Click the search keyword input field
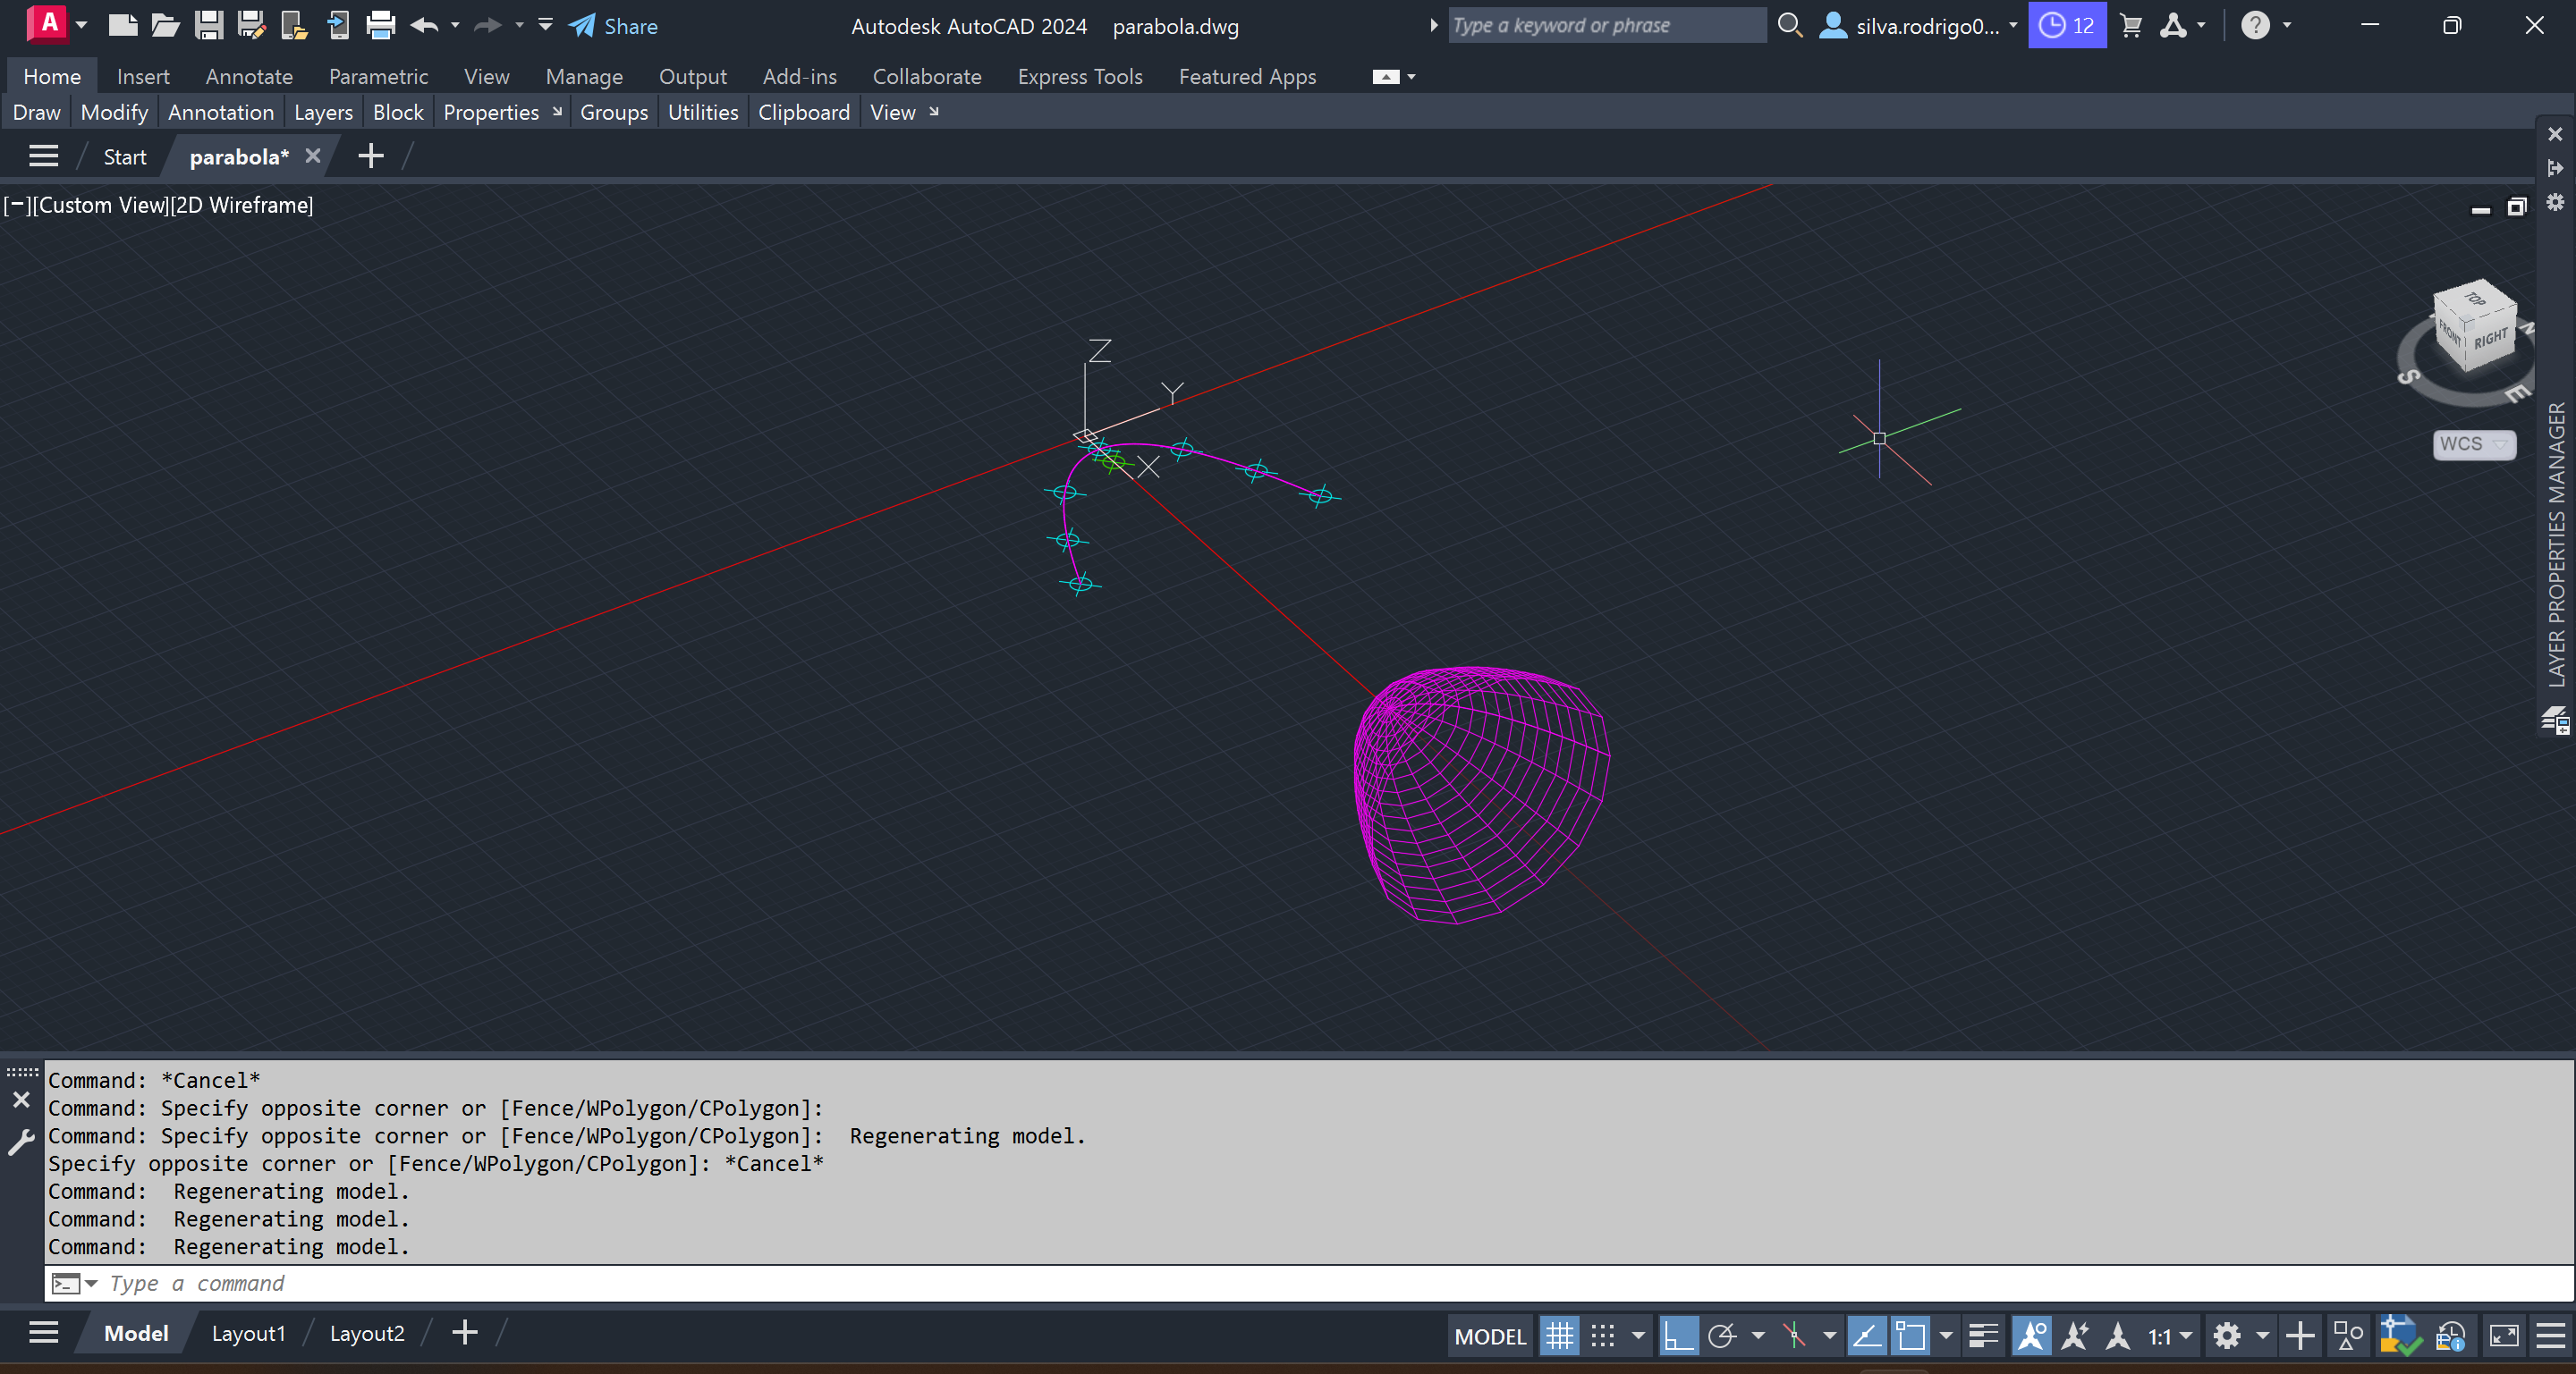Screen dimensions: 2576x1374 1606,25
